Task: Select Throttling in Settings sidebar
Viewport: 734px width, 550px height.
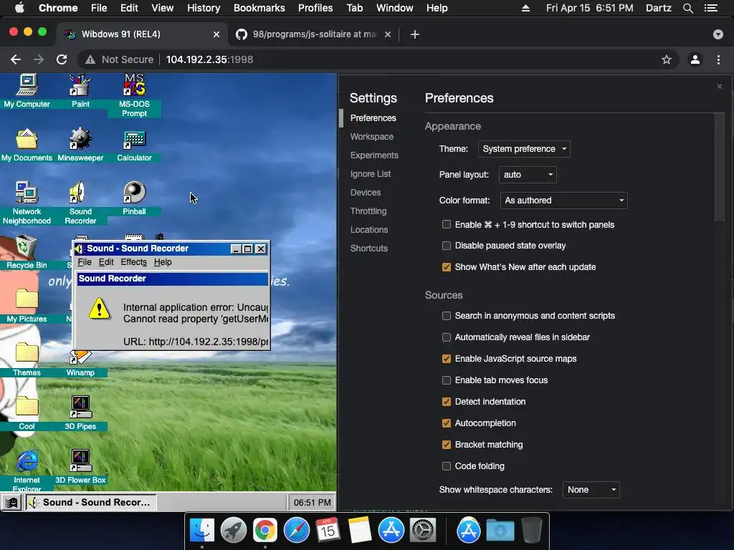Action: pyautogui.click(x=368, y=211)
